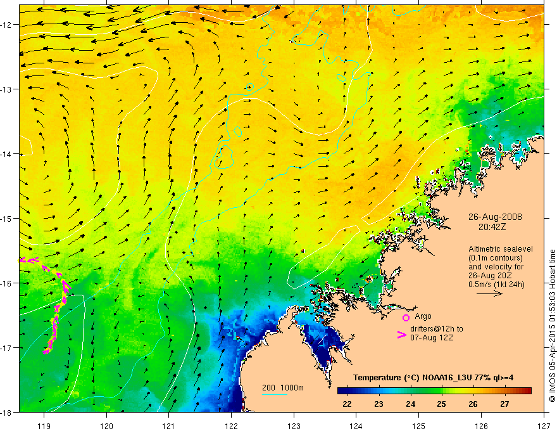Click the '23' colorbar tick label
Viewport: 557px width, 431px height.
coord(379,404)
